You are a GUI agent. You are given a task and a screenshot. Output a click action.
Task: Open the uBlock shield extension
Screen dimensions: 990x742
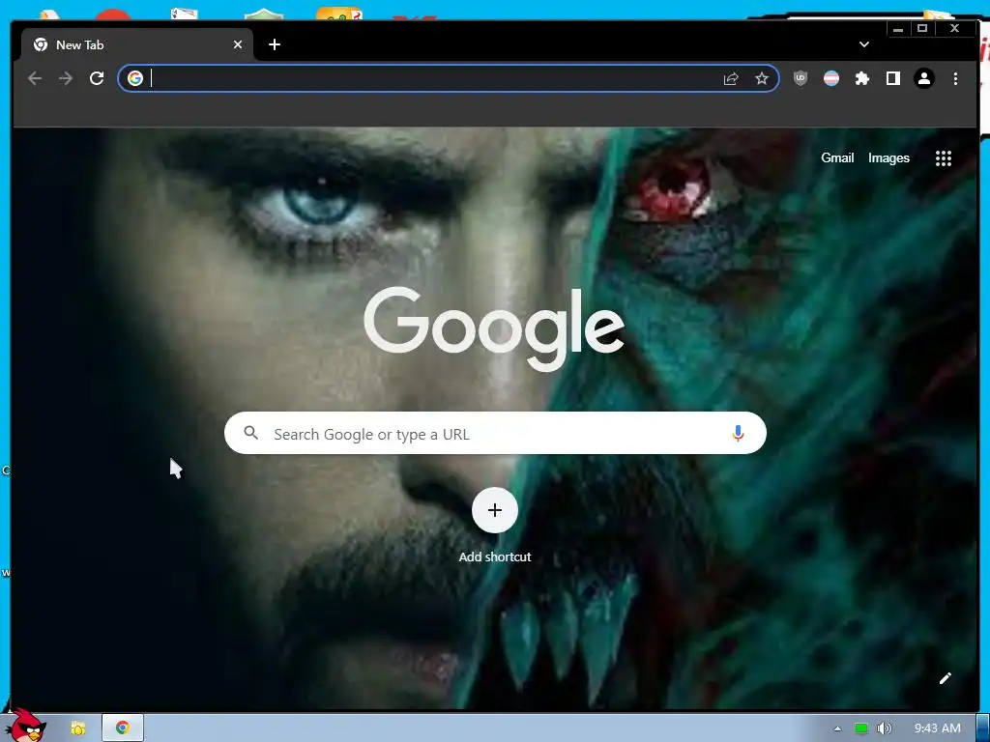pyautogui.click(x=800, y=78)
